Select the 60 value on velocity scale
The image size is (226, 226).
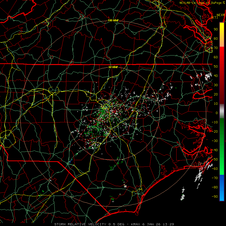(216, 57)
